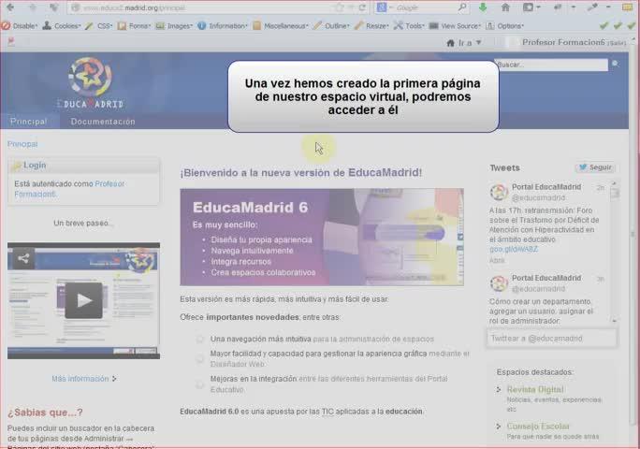Open the first tweet's Portal EducaMadrid name link

[x=546, y=186]
